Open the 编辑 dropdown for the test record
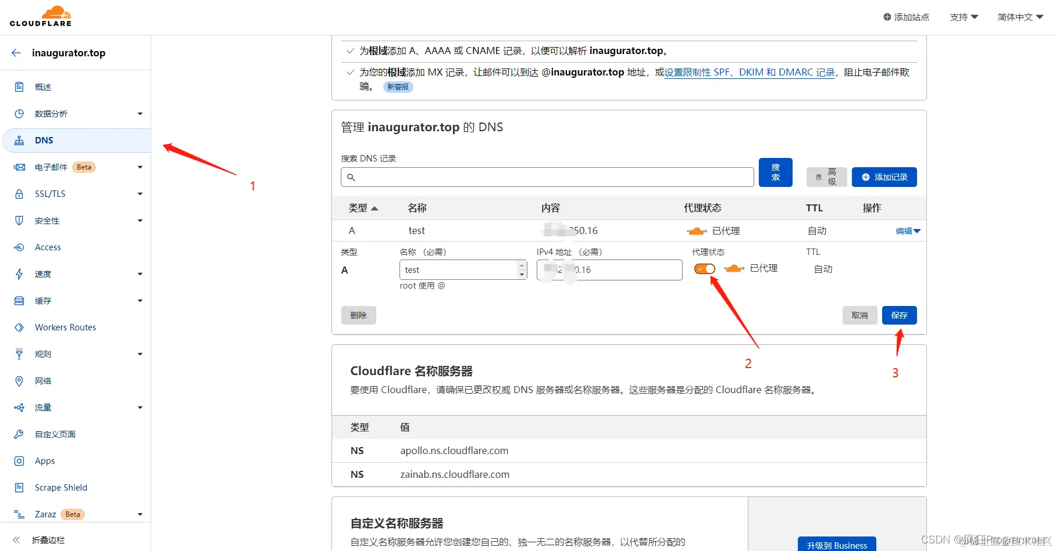The image size is (1056, 551). tap(908, 231)
